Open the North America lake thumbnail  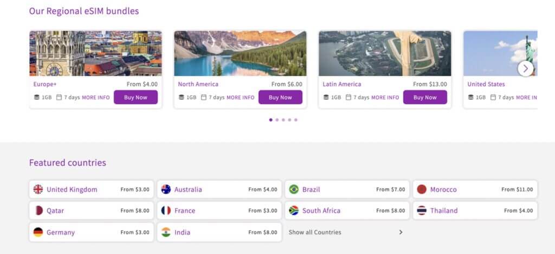click(240, 53)
